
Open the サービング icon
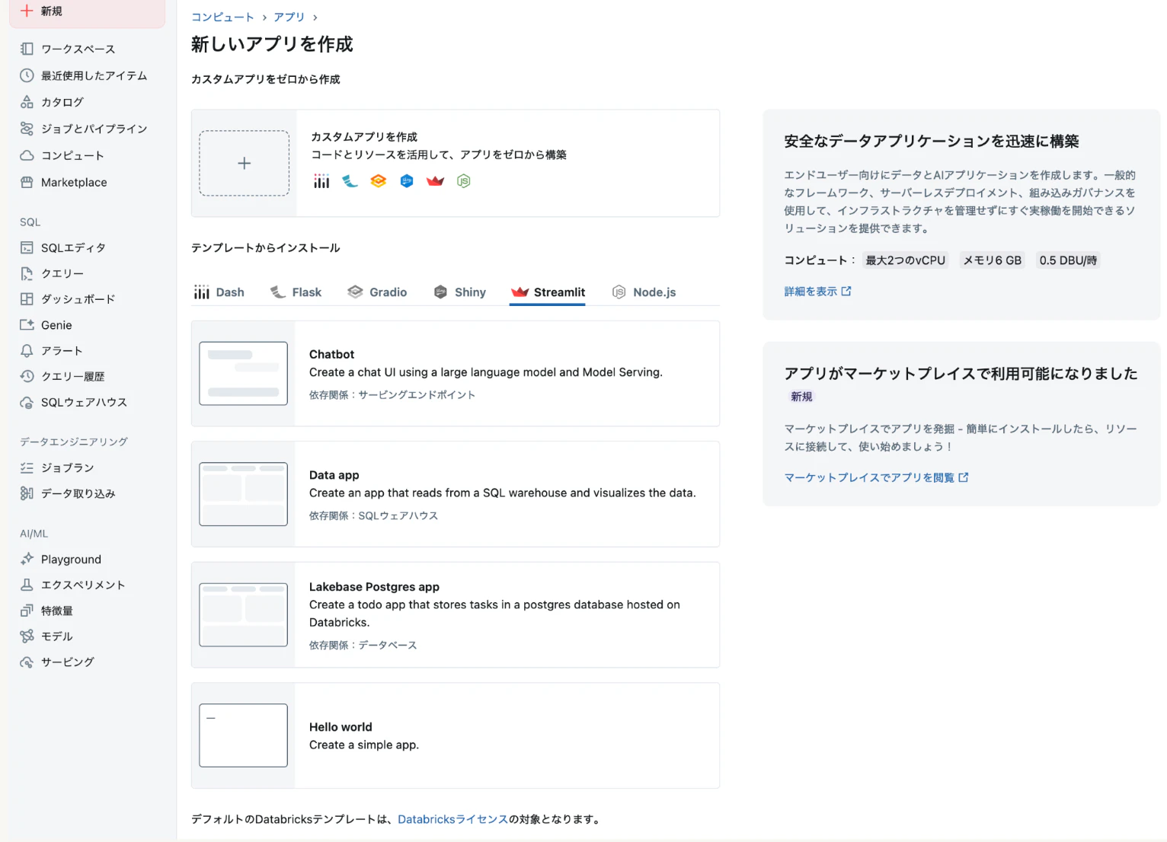[27, 662]
